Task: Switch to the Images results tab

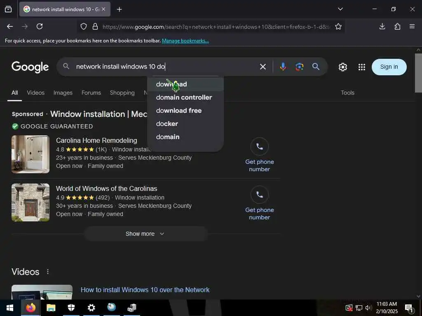Action: pyautogui.click(x=63, y=93)
